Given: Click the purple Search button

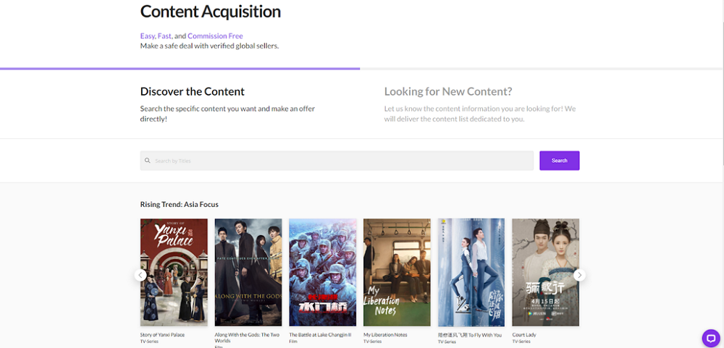Looking at the screenshot, I should tap(559, 161).
